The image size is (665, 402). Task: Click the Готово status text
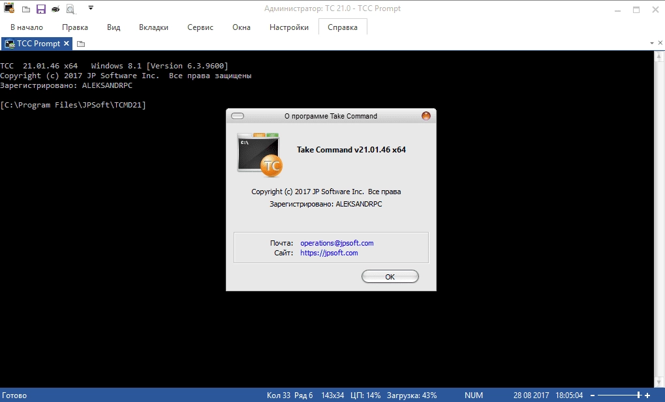point(14,395)
